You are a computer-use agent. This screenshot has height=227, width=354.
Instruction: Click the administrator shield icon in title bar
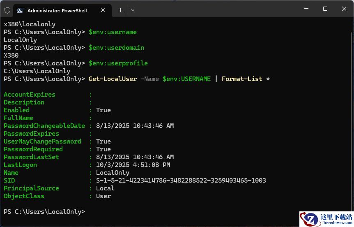(x=7, y=10)
